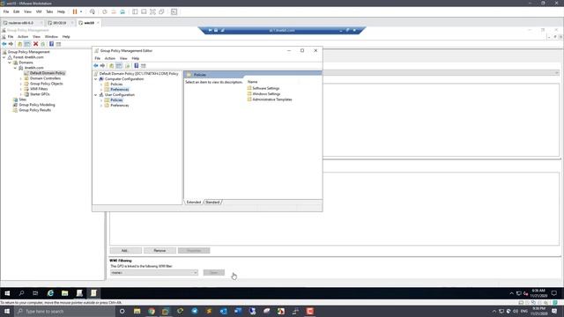The height and width of the screenshot is (317, 564).
Task: Click the Send Ctrl+Alt+Del icon in the VMware toolbar
Action: [x=93, y=11]
